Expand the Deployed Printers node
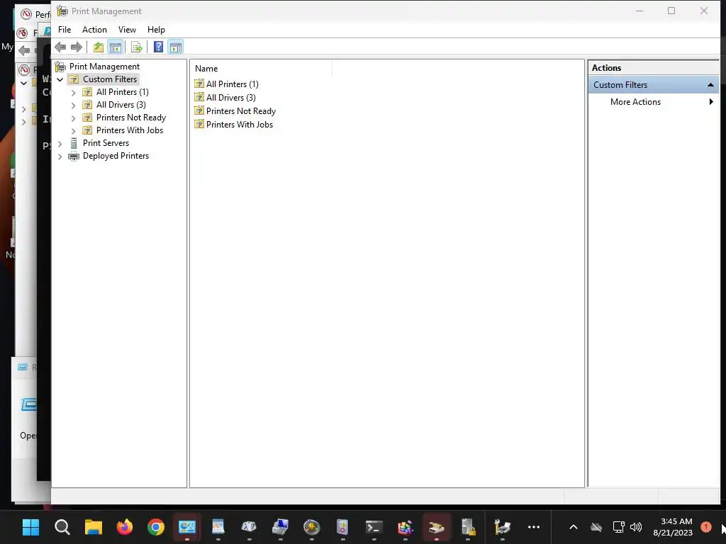The width and height of the screenshot is (726, 544). tap(60, 157)
